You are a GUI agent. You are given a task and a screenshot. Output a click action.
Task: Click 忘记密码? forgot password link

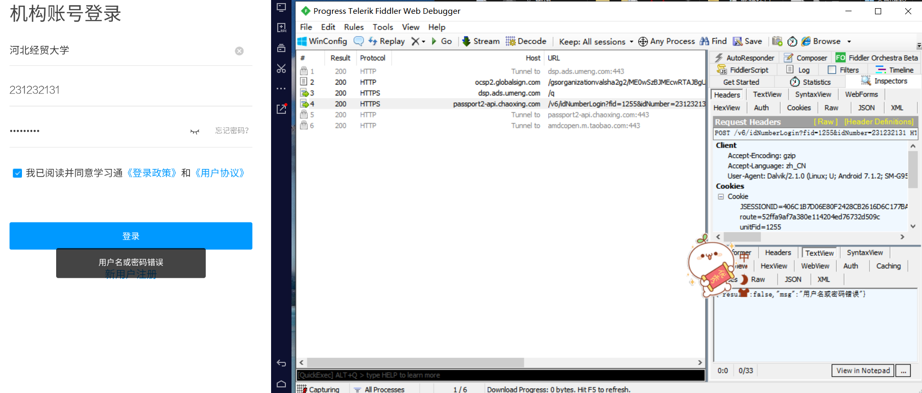[232, 131]
